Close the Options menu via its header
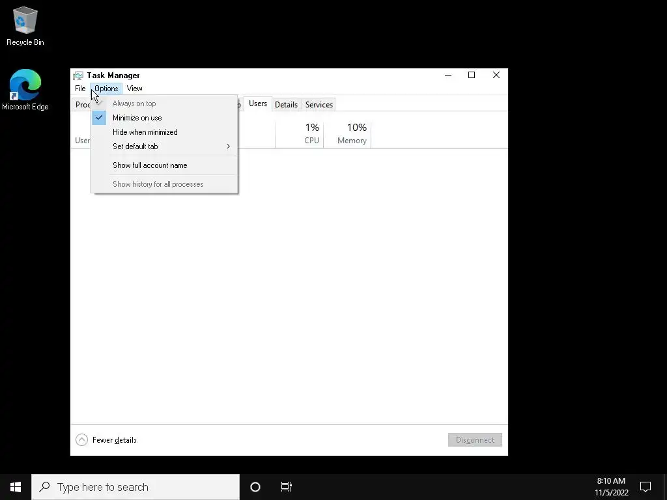Viewport: 667px width, 500px height. pyautogui.click(x=106, y=89)
